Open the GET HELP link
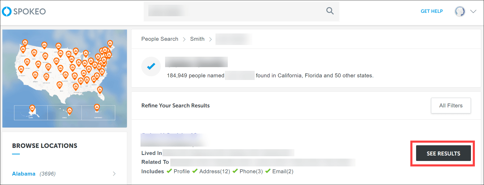The width and height of the screenshot is (484, 185). pos(431,11)
